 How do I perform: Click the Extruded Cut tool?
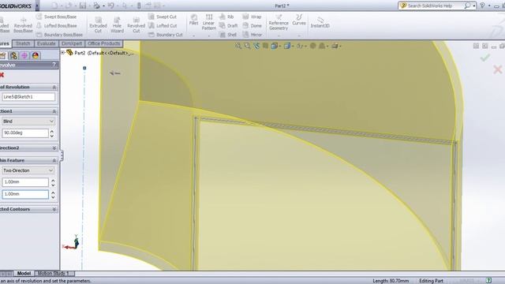(x=98, y=24)
